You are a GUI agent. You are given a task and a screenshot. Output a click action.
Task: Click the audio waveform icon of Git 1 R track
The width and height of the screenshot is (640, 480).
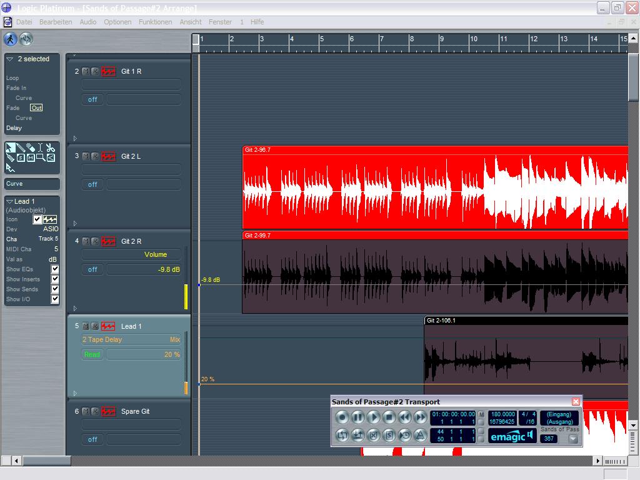click(108, 71)
